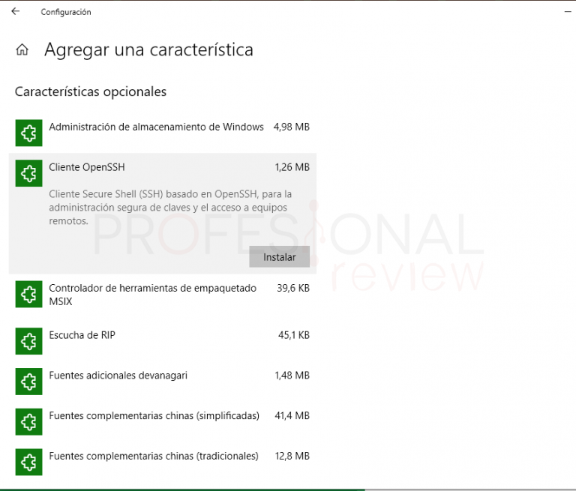
Task: Click the 39,6 KB size value
Action: coord(293,289)
